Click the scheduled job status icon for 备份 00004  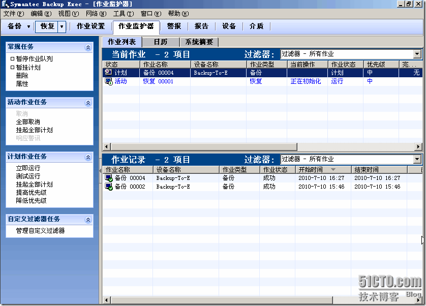click(108, 73)
